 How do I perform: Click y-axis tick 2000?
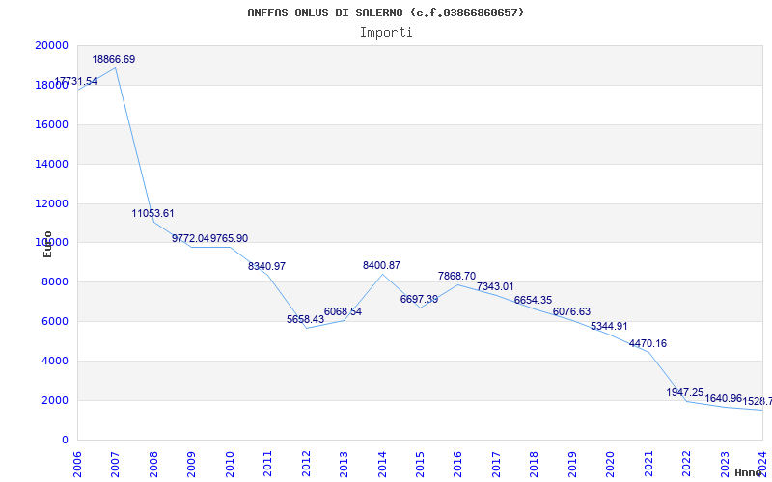pos(55,400)
